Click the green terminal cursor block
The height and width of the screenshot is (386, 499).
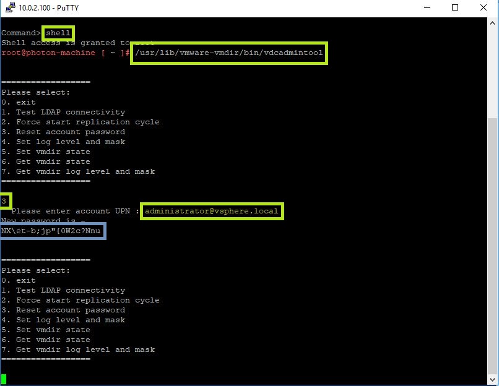tap(4, 379)
